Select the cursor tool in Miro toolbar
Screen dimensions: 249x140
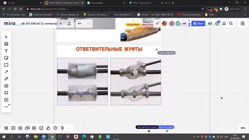tap(6, 37)
